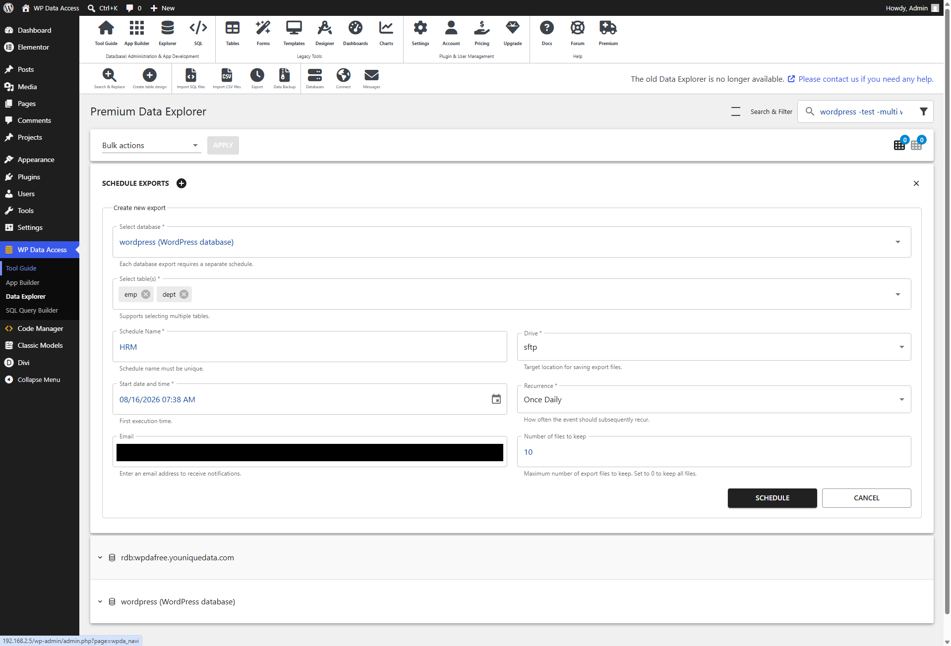This screenshot has height=646, width=951.
Task: Click the CANCEL button
Action: (866, 498)
